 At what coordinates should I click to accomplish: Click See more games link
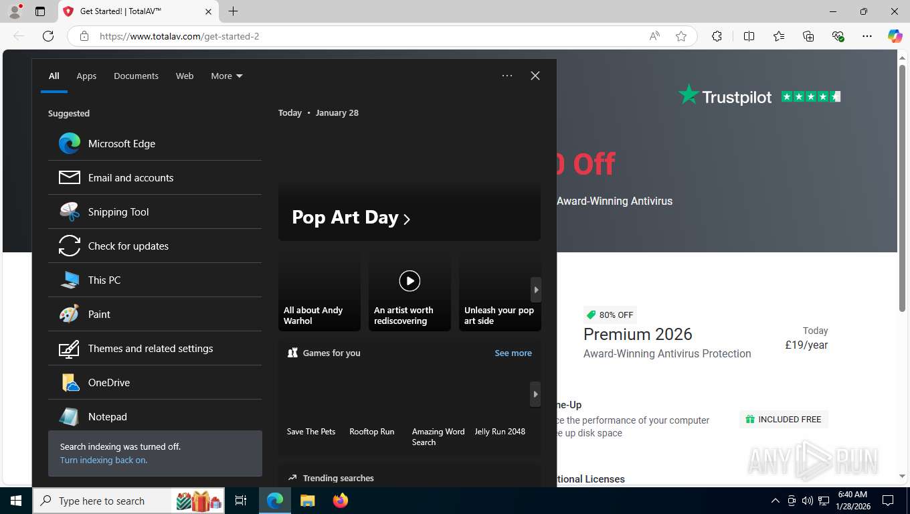pyautogui.click(x=513, y=353)
